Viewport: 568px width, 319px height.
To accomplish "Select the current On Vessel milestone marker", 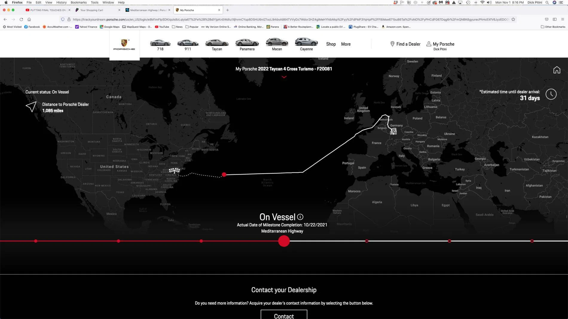I will 284,241.
